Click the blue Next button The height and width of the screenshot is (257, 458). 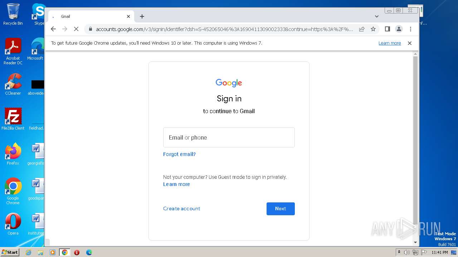click(x=281, y=209)
